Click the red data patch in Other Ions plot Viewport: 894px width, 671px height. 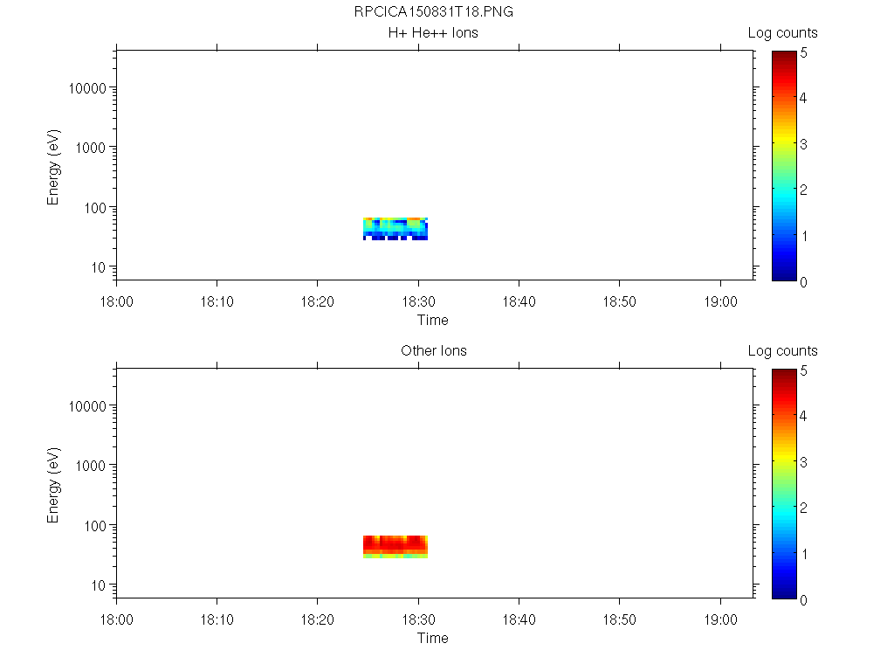coord(395,547)
